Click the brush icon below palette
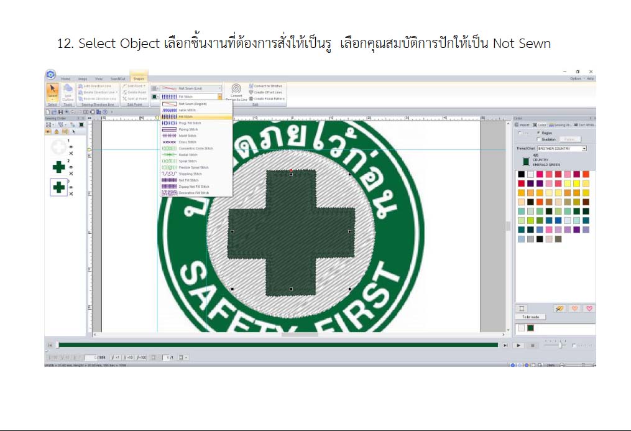This screenshot has width=631, height=431. click(x=560, y=308)
